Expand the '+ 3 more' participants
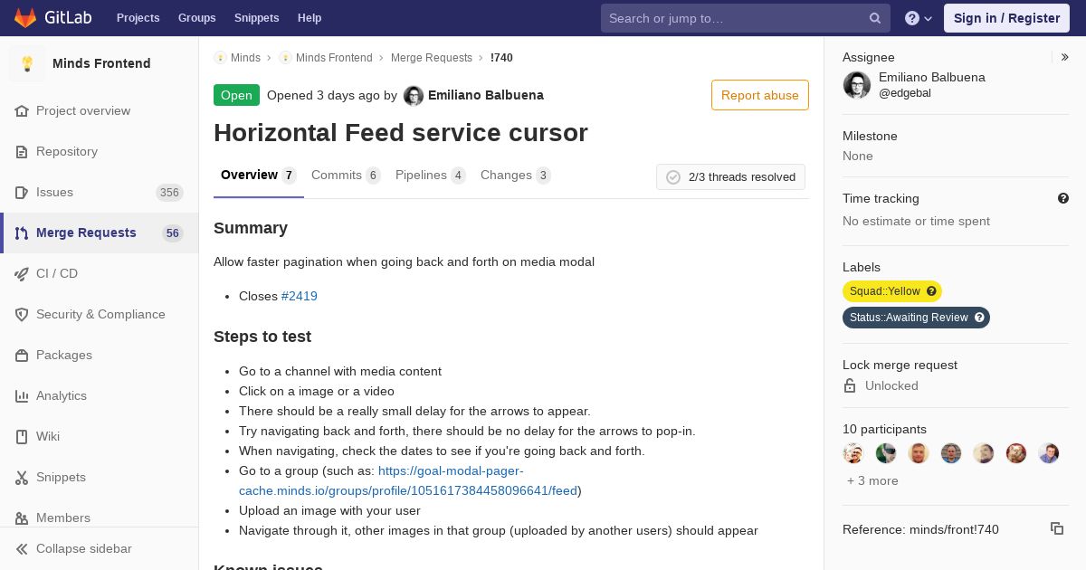 (x=872, y=480)
